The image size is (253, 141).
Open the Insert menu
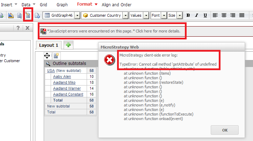point(7,5)
